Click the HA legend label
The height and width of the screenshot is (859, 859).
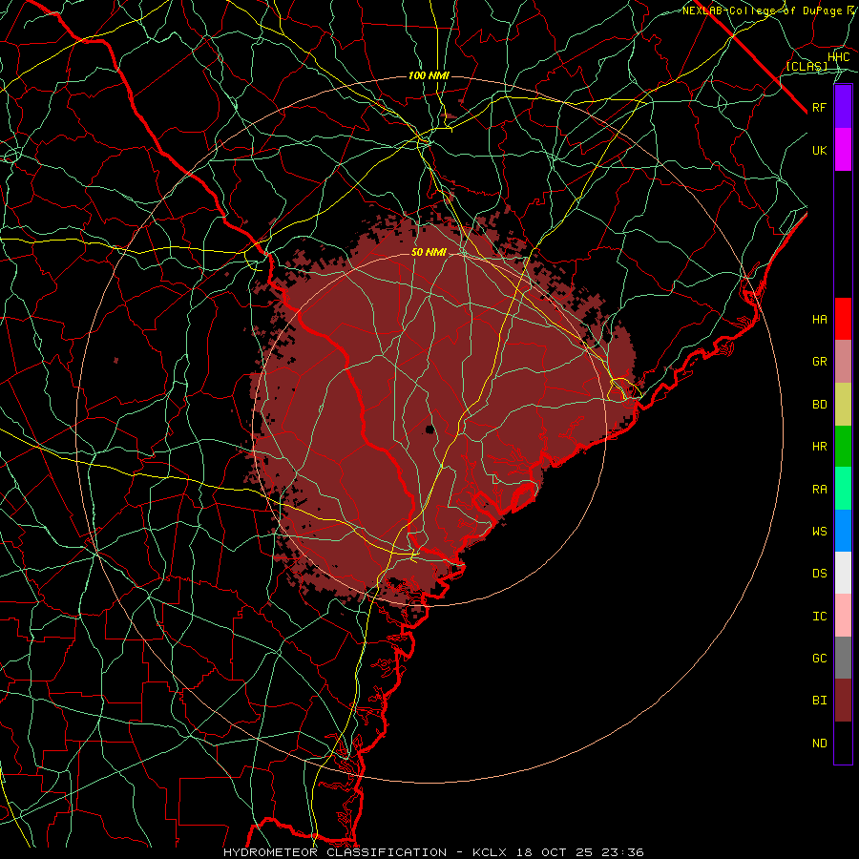pos(820,319)
